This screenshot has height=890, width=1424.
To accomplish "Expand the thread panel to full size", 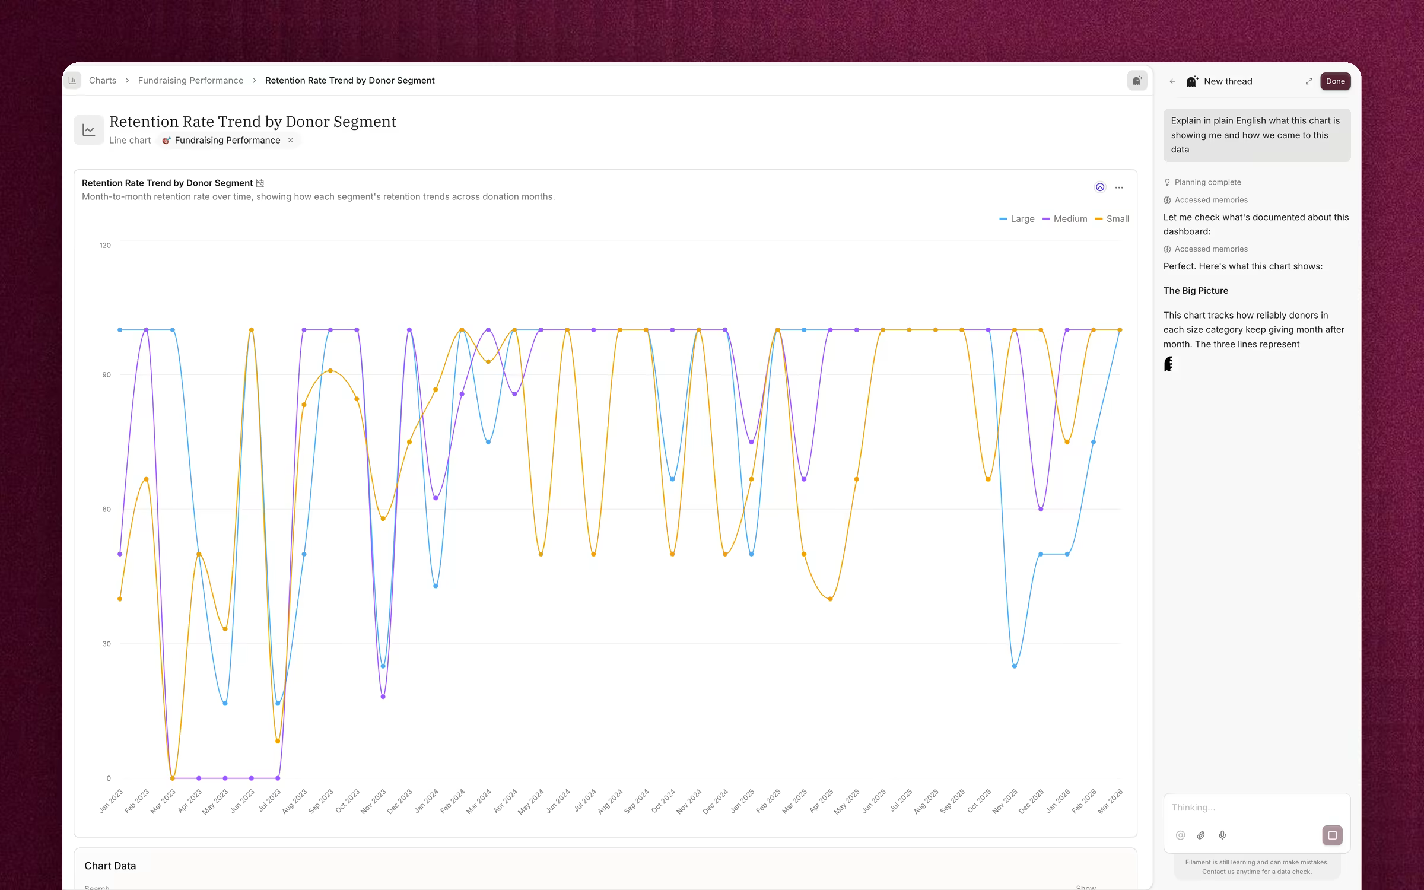I will (x=1309, y=81).
